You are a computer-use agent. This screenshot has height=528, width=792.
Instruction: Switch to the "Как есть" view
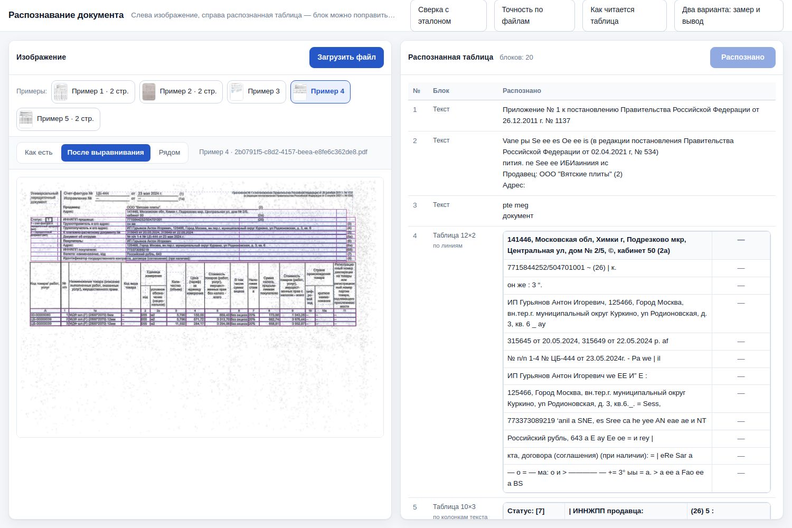39,153
